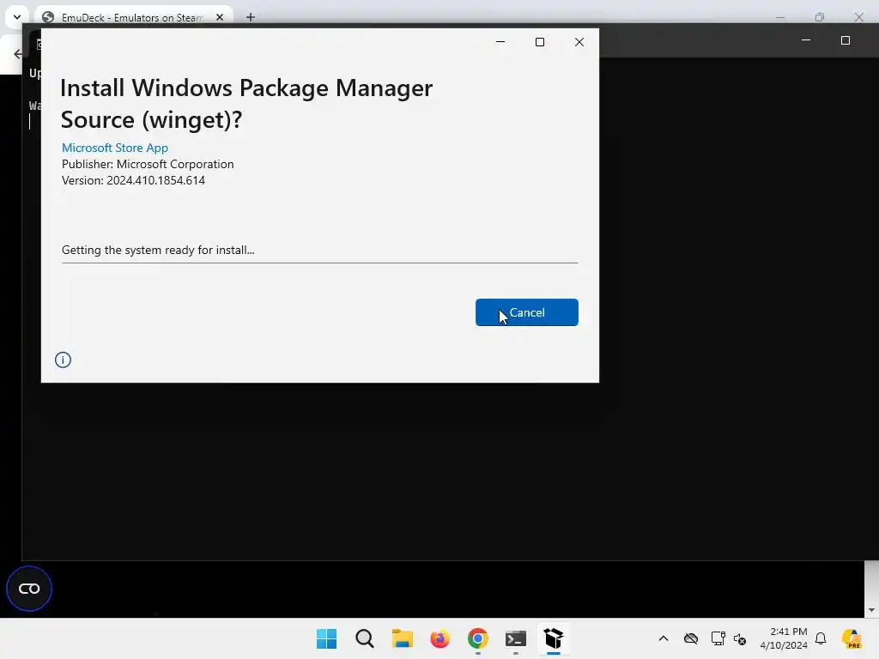Image resolution: width=879 pixels, height=659 pixels.
Task: Maximize the terminal window
Action: (x=846, y=40)
